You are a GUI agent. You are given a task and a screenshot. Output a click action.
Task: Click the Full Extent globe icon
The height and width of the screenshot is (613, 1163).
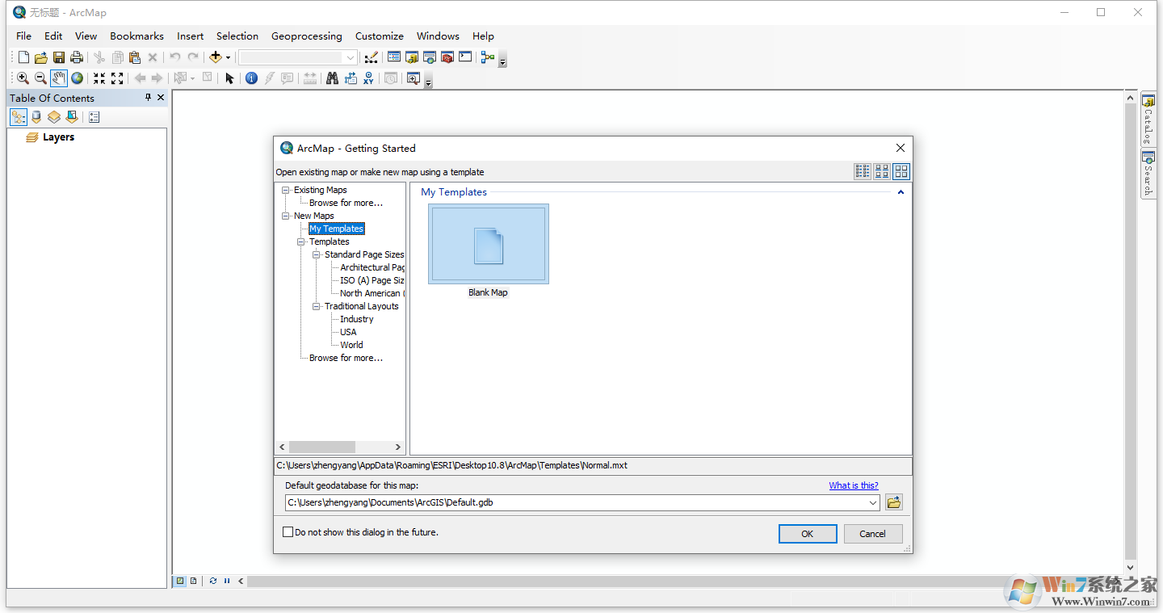pos(77,78)
